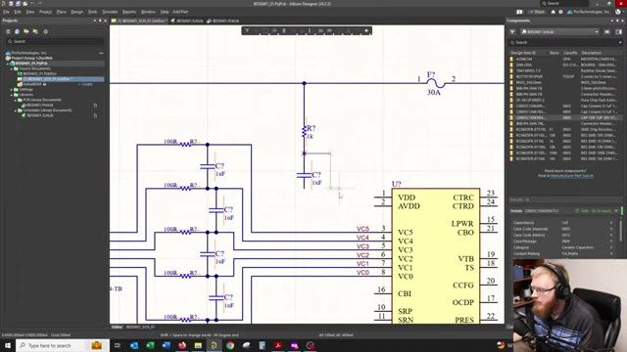Close the Components panel
The height and width of the screenshot is (352, 627).
[622, 21]
